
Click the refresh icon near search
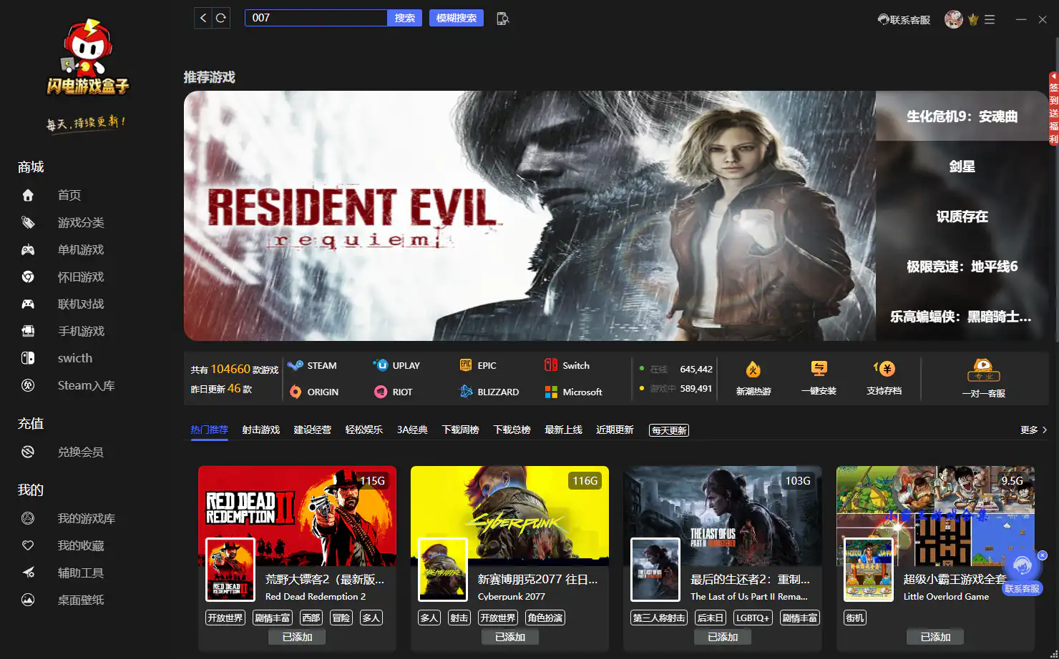click(221, 18)
